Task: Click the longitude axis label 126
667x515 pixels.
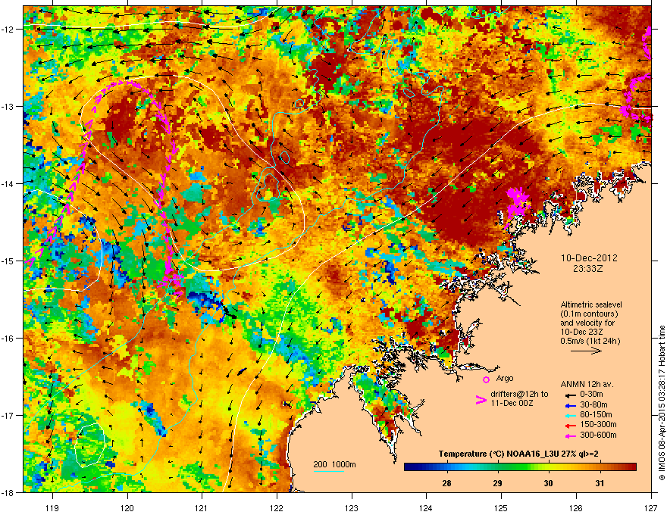Action: (576, 507)
